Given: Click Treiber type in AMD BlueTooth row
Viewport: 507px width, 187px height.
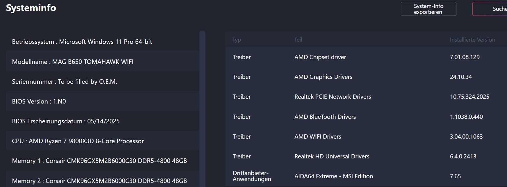Looking at the screenshot, I should pyautogui.click(x=242, y=117).
